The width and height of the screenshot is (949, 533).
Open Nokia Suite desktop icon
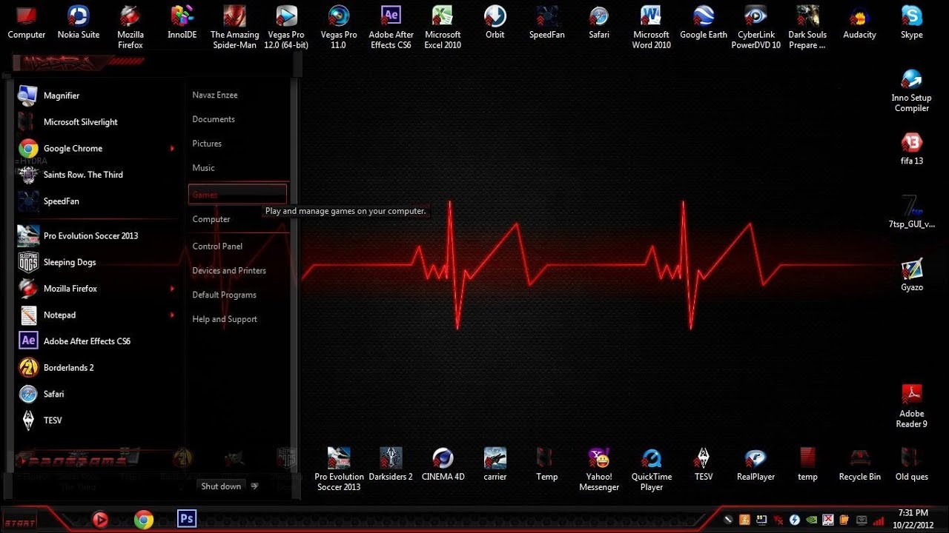(x=79, y=22)
